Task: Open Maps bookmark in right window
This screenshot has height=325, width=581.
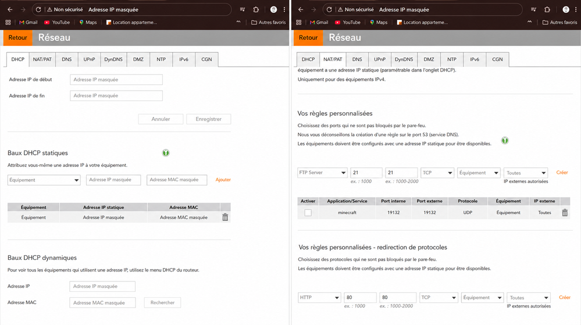Action: [x=378, y=22]
